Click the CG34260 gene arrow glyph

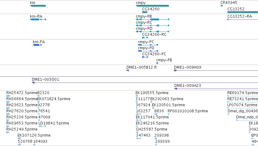pyautogui.click(x=145, y=12)
